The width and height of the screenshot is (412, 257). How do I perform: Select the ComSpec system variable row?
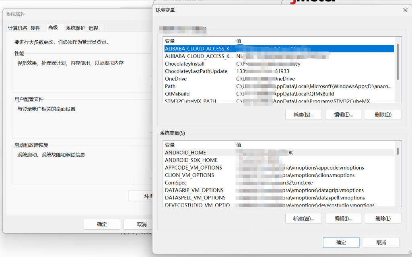point(176,182)
